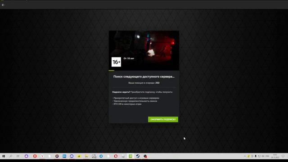Open Discord from the taskbar

(72, 156)
